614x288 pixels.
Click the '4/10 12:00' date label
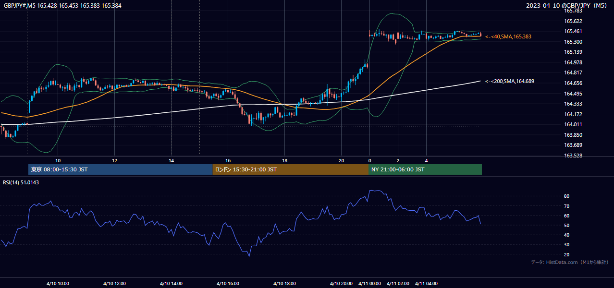(114, 283)
